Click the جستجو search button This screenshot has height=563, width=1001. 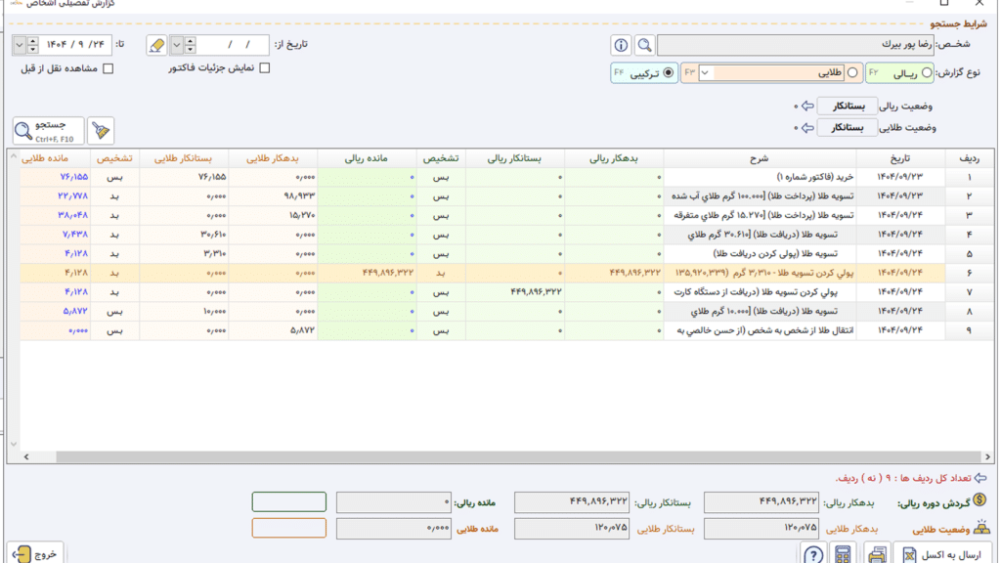pyautogui.click(x=49, y=130)
